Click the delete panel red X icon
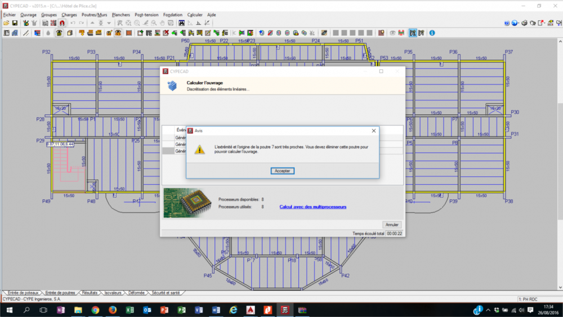Viewport: 563px width, 317px height. 166,33
